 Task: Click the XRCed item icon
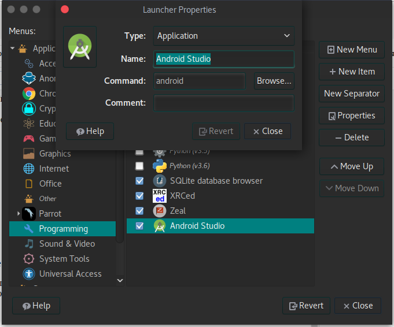pos(160,196)
